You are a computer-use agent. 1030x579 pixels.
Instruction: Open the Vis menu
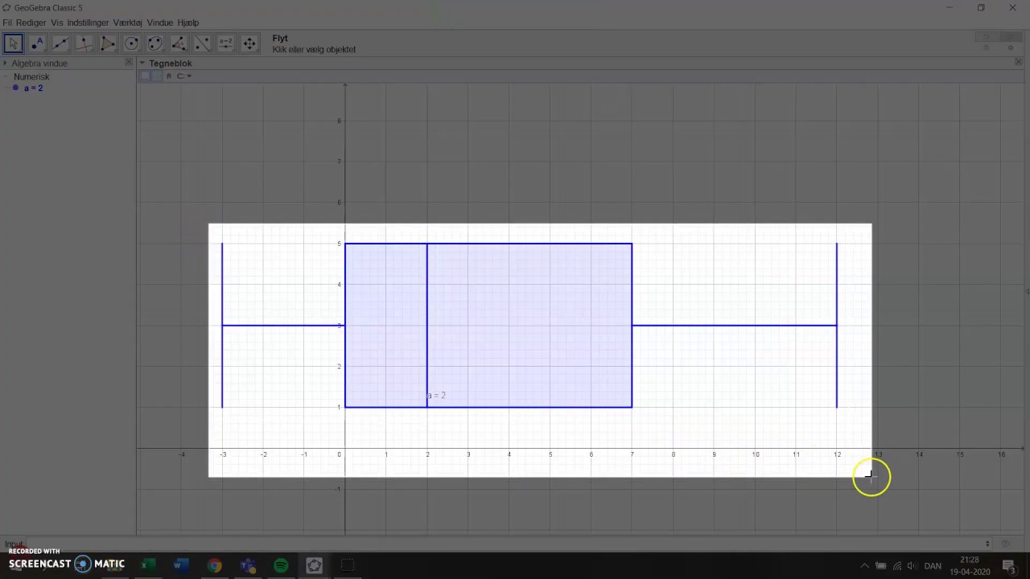pos(56,23)
